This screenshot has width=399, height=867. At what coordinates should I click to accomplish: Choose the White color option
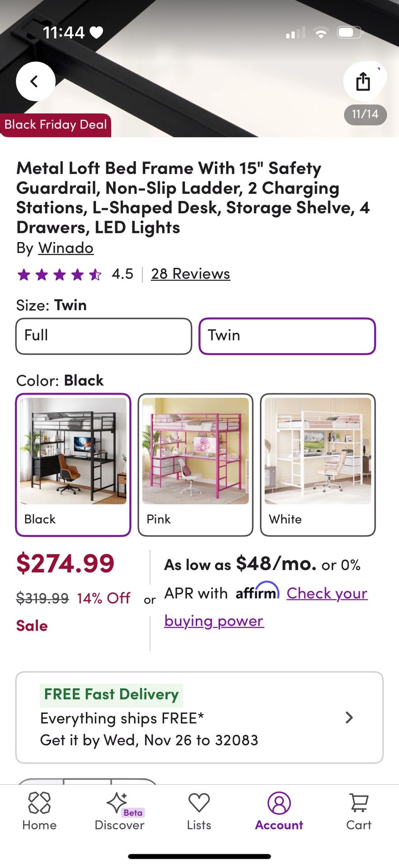pos(318,464)
